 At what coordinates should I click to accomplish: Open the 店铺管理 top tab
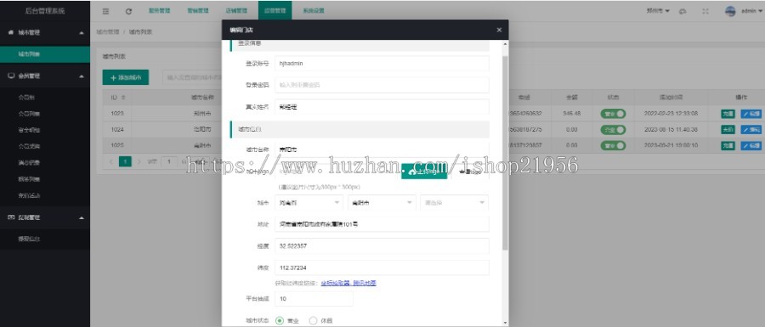coord(236,11)
